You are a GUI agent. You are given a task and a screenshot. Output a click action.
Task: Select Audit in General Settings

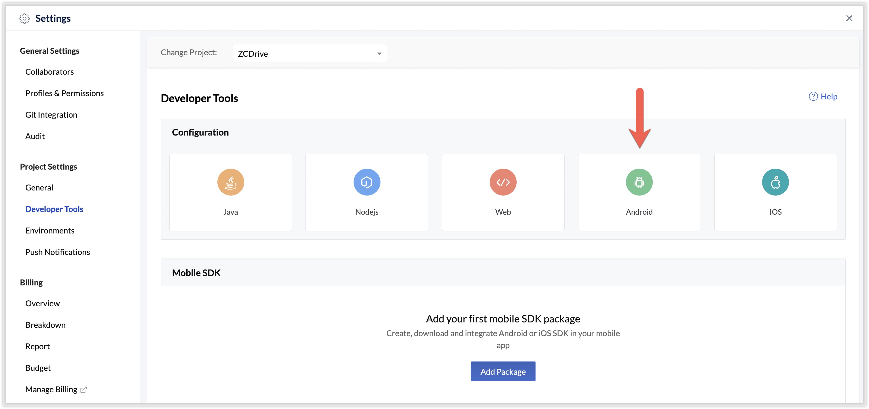coord(35,136)
